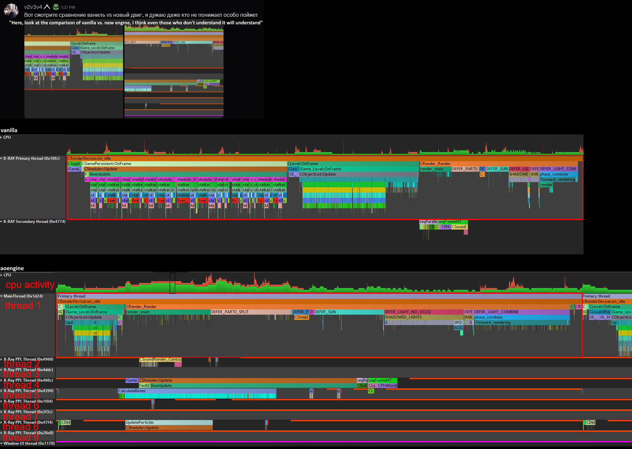632x449 pixels.
Task: Select the vanilla DEFER_LIGHT_COM block
Action: [x=558, y=169]
